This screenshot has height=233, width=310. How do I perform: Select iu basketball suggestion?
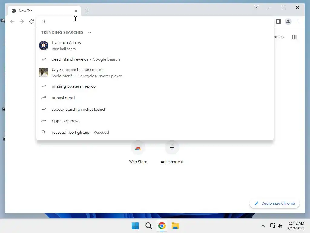tap(155, 98)
